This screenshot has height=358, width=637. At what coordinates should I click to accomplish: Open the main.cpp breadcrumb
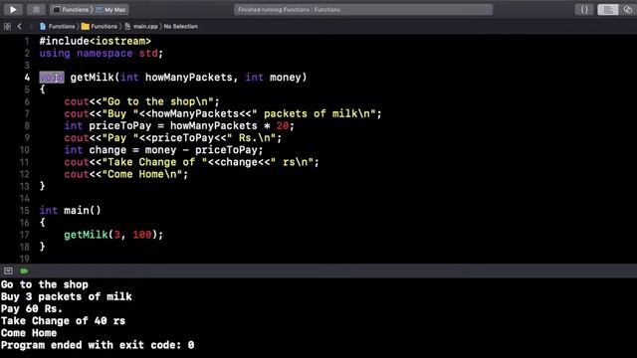pyautogui.click(x=141, y=27)
